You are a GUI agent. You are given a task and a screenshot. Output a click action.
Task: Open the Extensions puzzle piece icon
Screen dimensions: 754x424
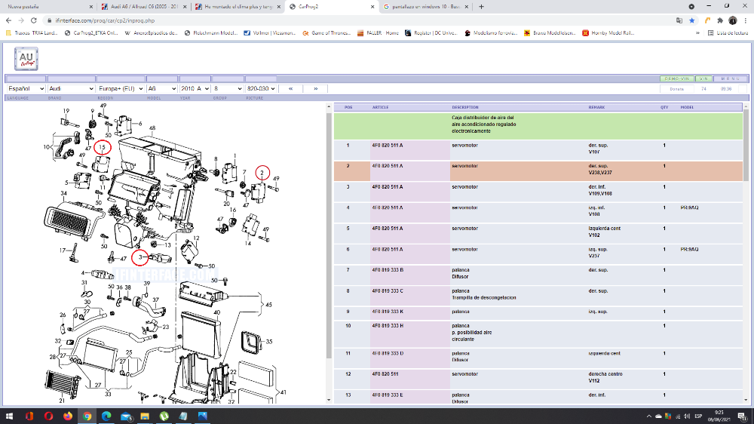(x=720, y=20)
